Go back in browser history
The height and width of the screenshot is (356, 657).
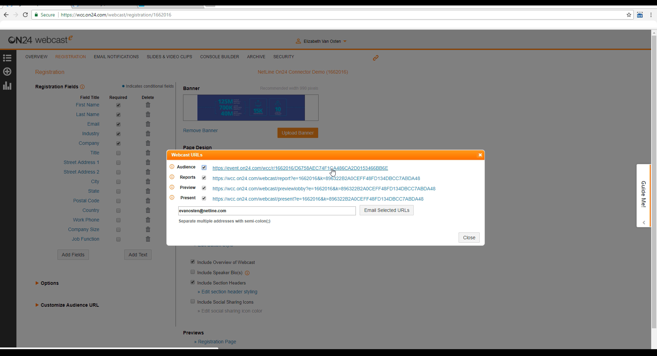(6, 15)
